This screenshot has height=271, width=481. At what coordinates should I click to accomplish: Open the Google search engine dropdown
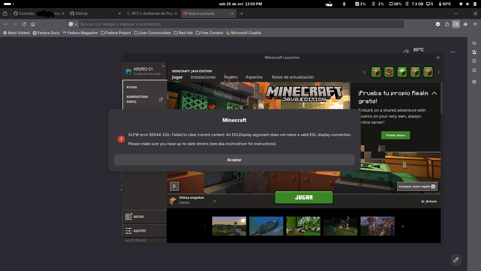(x=73, y=24)
